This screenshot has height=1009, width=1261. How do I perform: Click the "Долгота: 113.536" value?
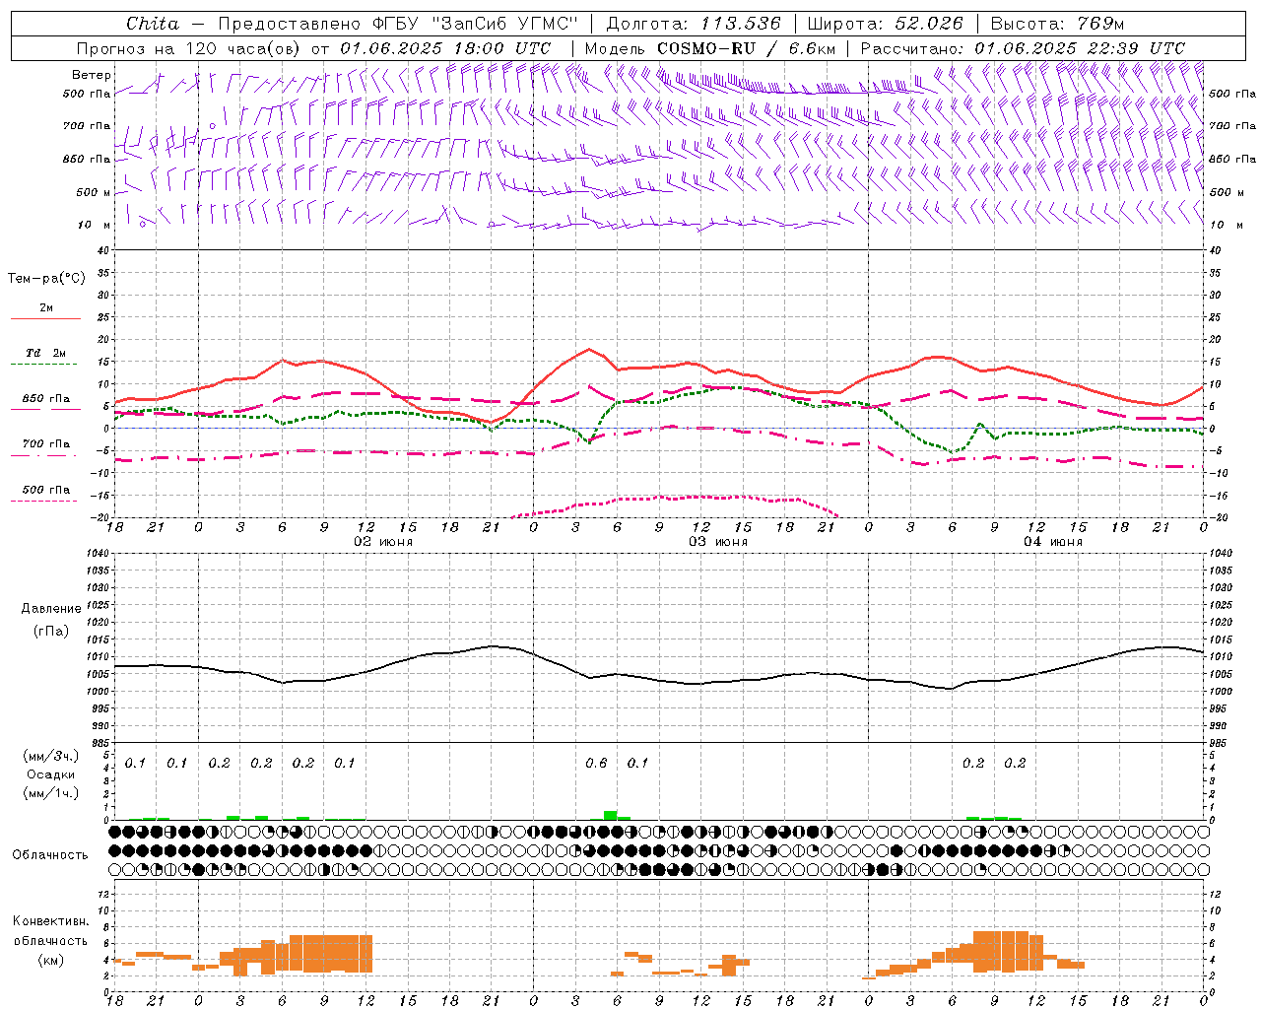(694, 24)
